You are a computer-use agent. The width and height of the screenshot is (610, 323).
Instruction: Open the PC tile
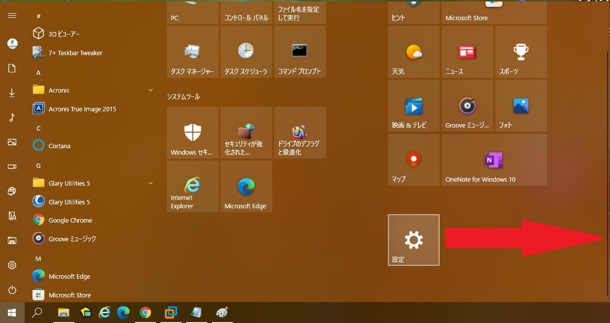(x=193, y=12)
